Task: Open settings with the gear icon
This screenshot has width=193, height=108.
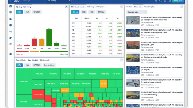Action: point(169,1)
